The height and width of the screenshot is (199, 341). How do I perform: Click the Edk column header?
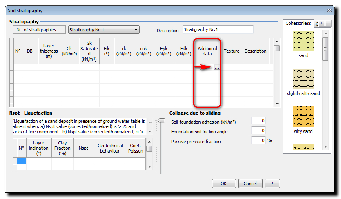point(184,51)
